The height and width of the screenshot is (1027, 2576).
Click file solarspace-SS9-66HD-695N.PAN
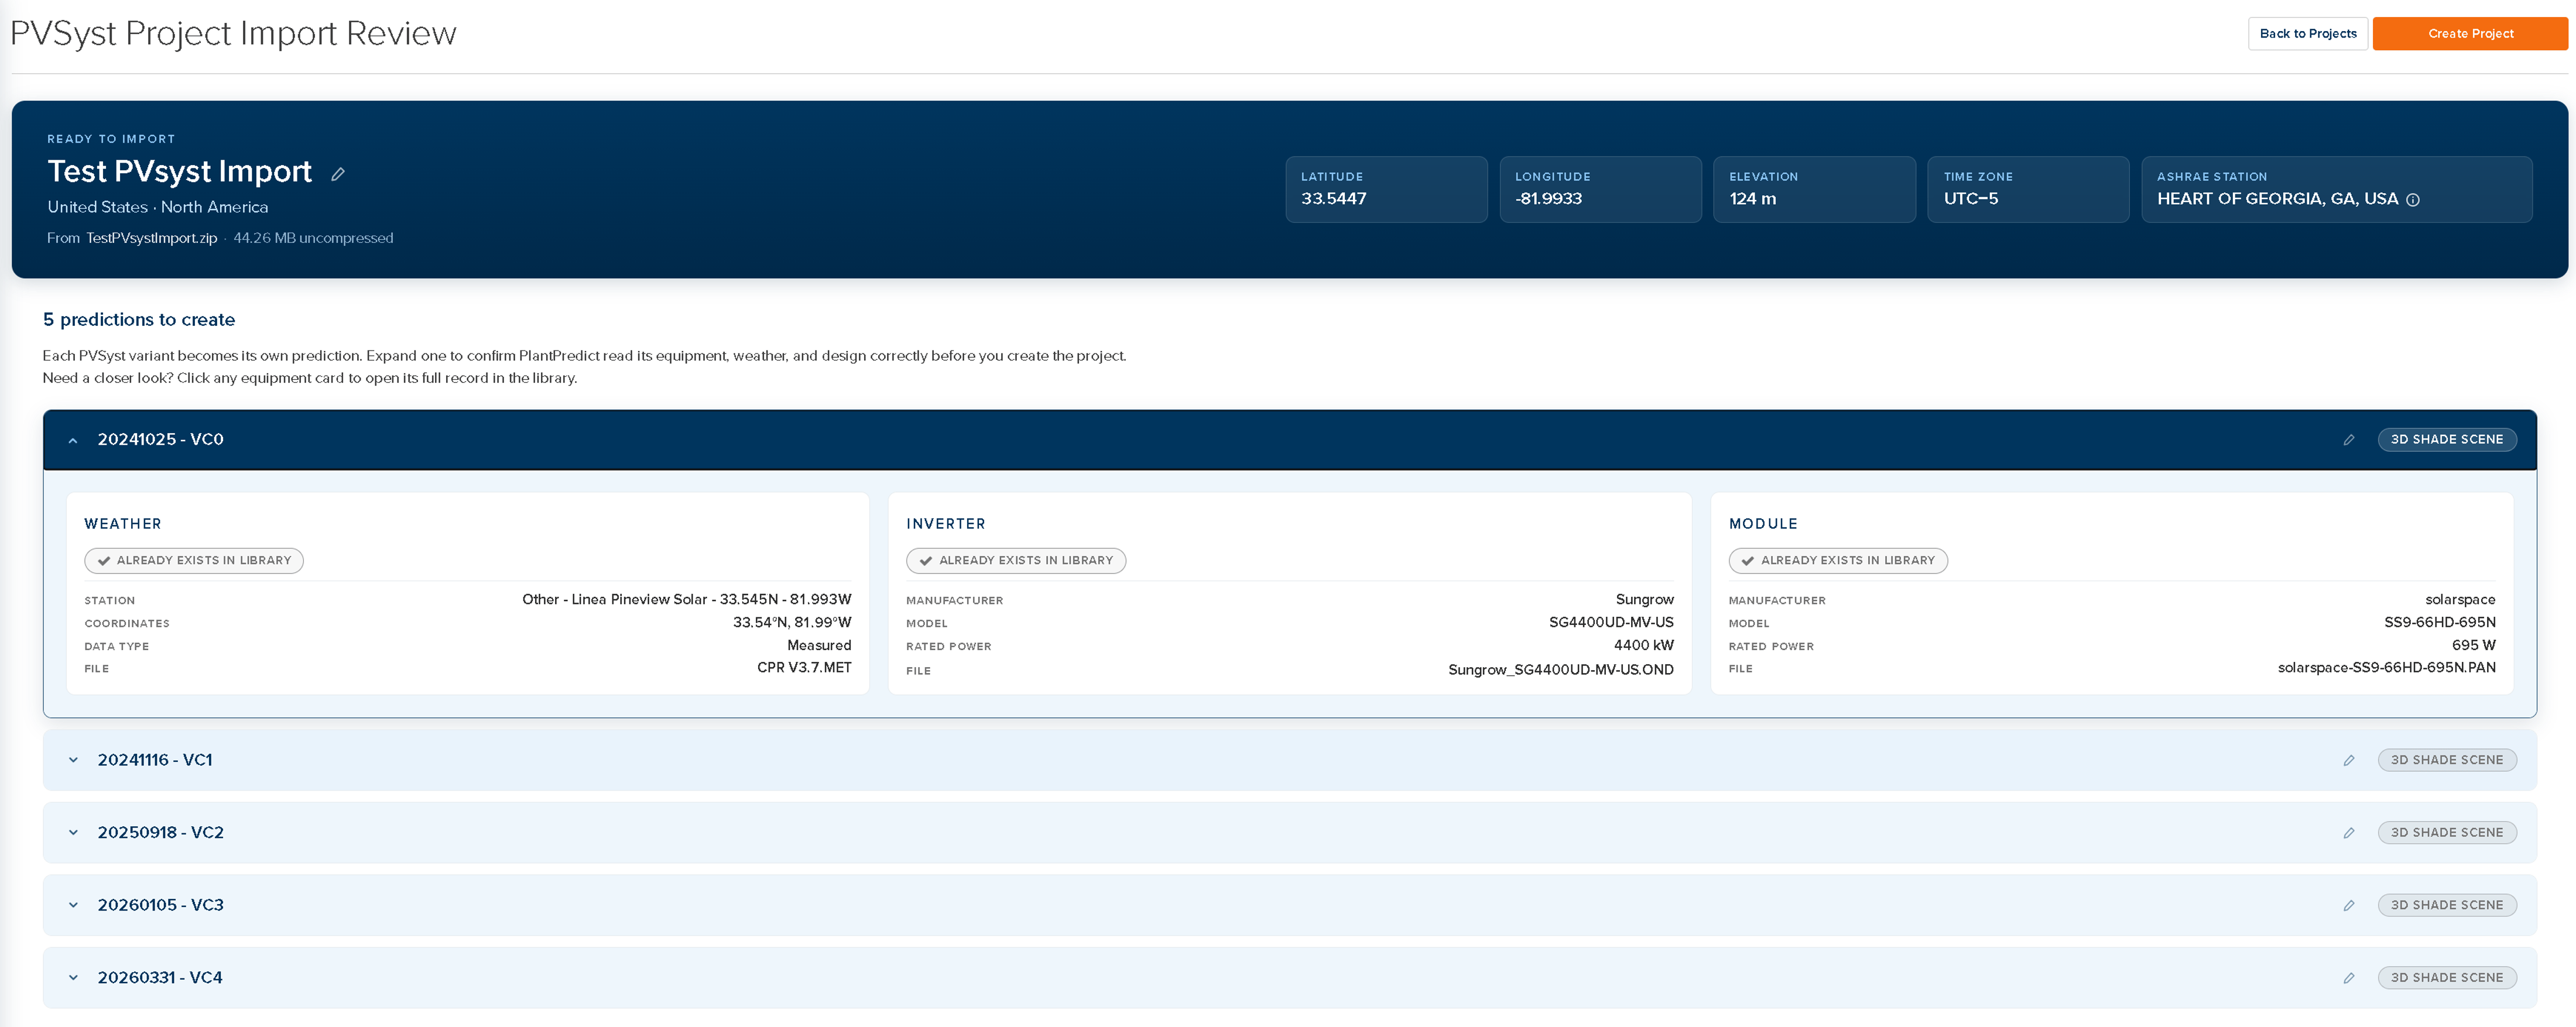coord(2387,668)
